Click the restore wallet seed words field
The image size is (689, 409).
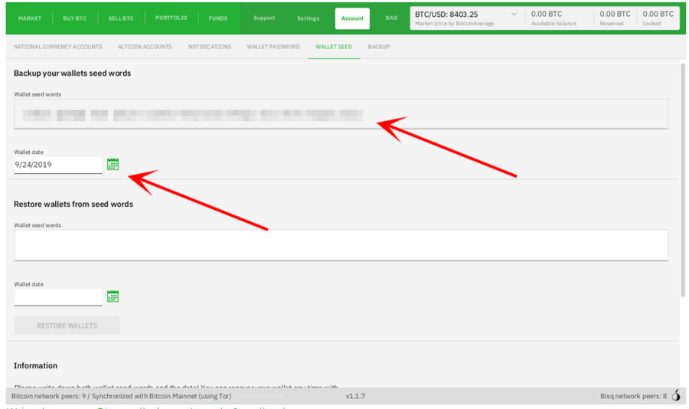click(x=341, y=245)
